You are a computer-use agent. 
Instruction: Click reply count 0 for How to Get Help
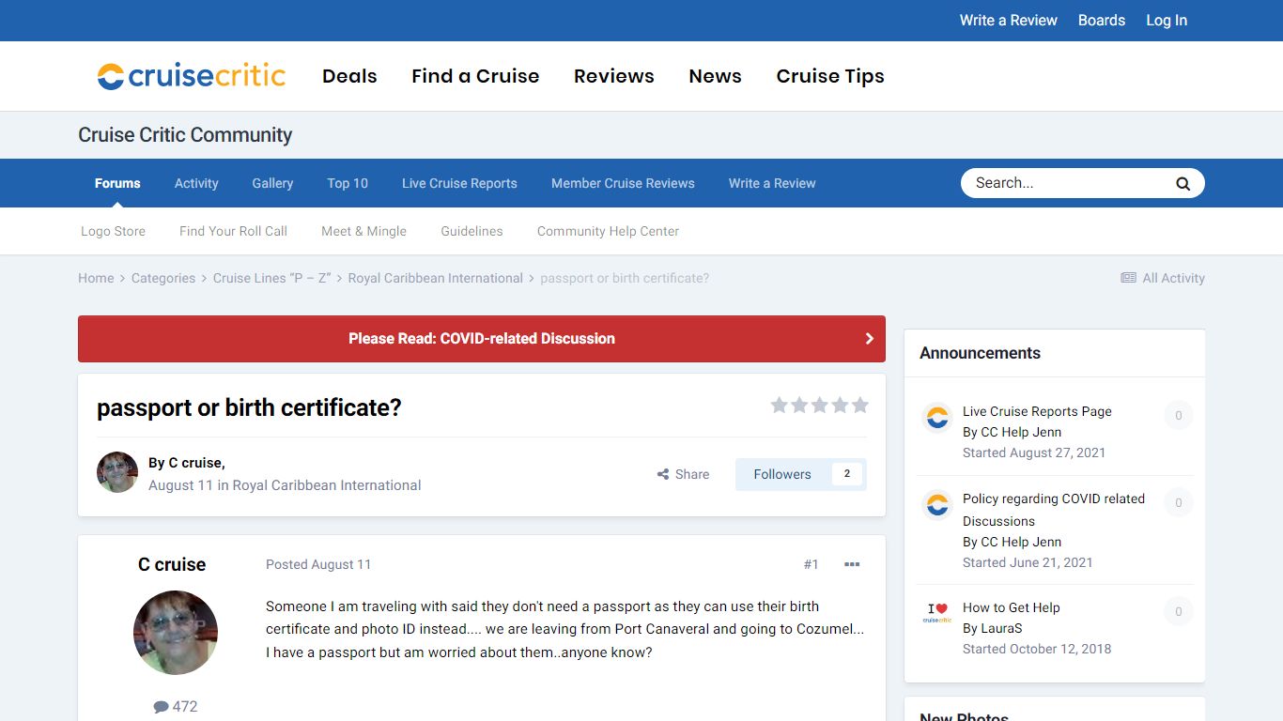click(x=1179, y=612)
